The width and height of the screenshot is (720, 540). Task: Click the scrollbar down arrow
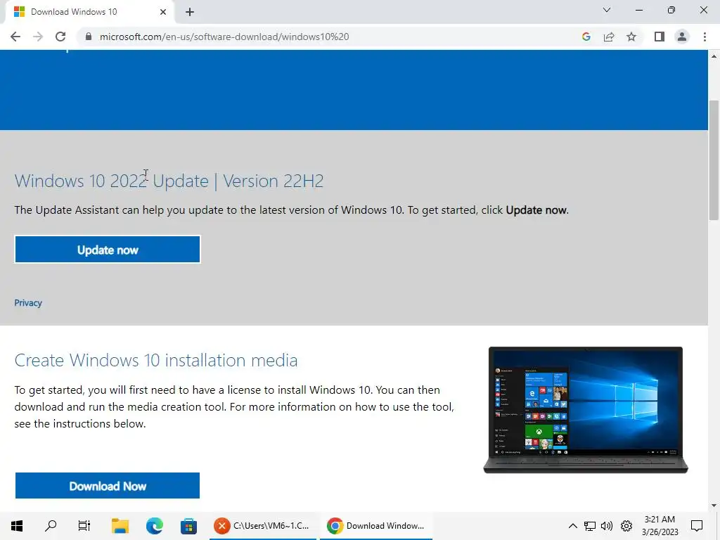click(x=714, y=506)
